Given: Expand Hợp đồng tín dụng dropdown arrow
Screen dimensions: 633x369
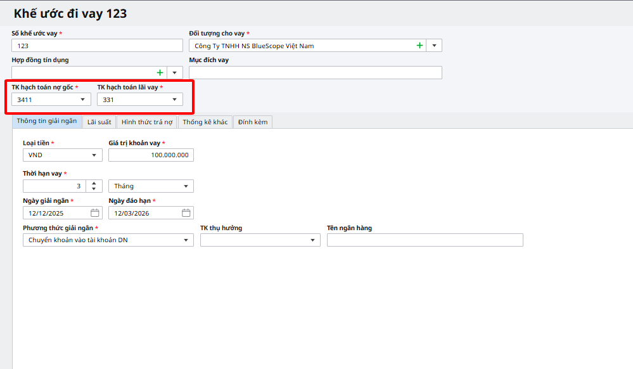Looking at the screenshot, I should point(175,73).
